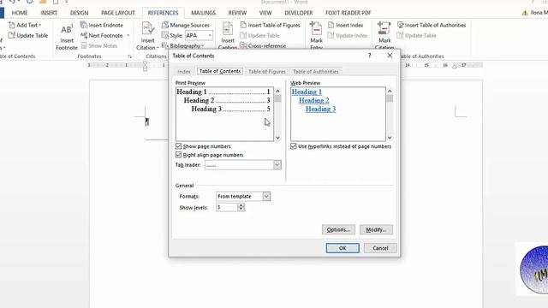This screenshot has height=308, width=548.
Task: Click the warning icon beside the user name
Action: 525,13
